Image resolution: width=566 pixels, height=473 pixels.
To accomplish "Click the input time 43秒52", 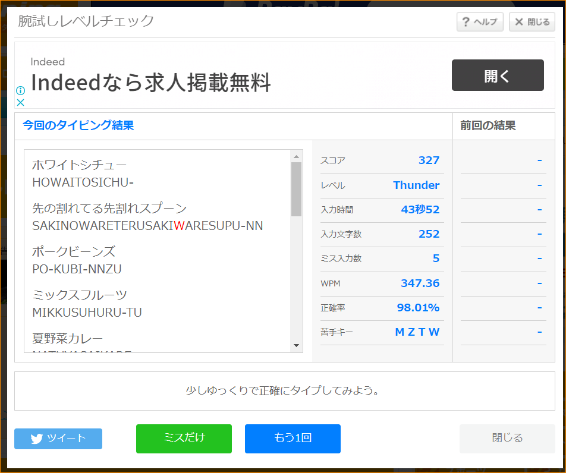I will pyautogui.click(x=420, y=210).
